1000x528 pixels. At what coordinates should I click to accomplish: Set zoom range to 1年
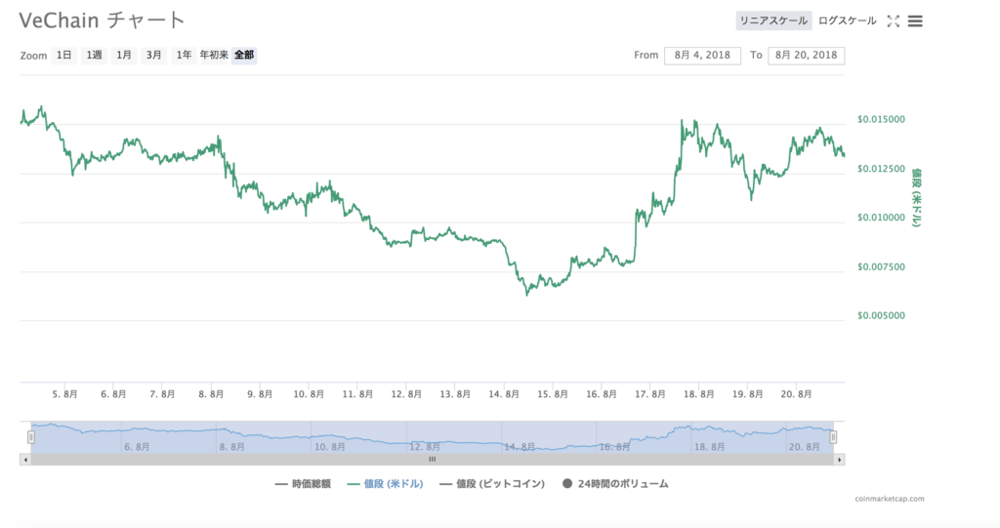(x=184, y=55)
